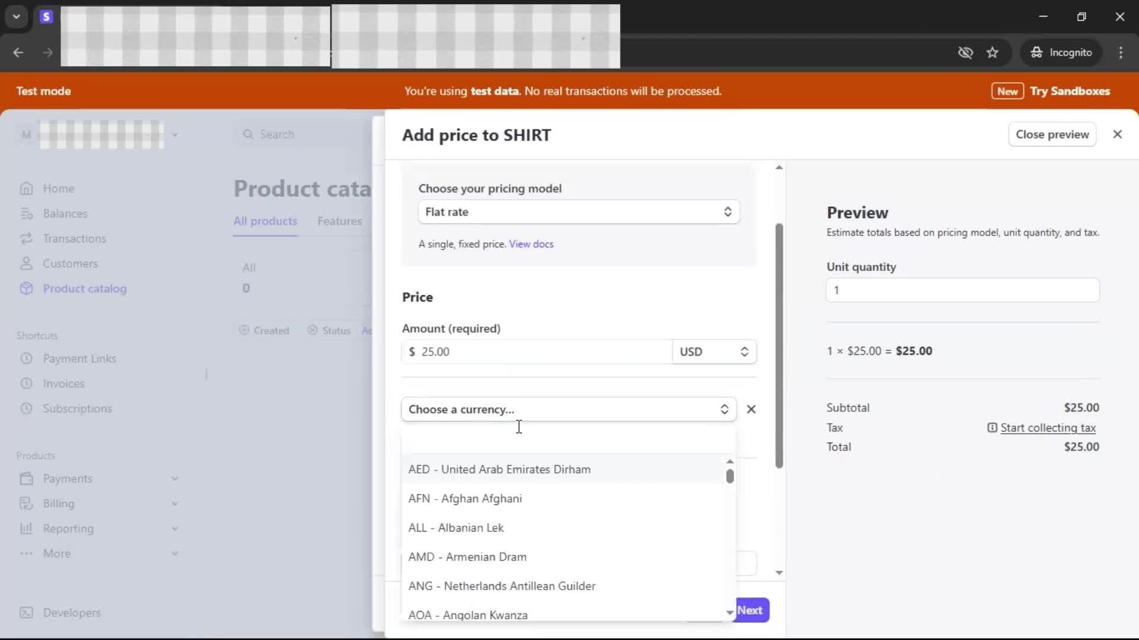
Task: Open the USD currency selector
Action: pyautogui.click(x=714, y=352)
